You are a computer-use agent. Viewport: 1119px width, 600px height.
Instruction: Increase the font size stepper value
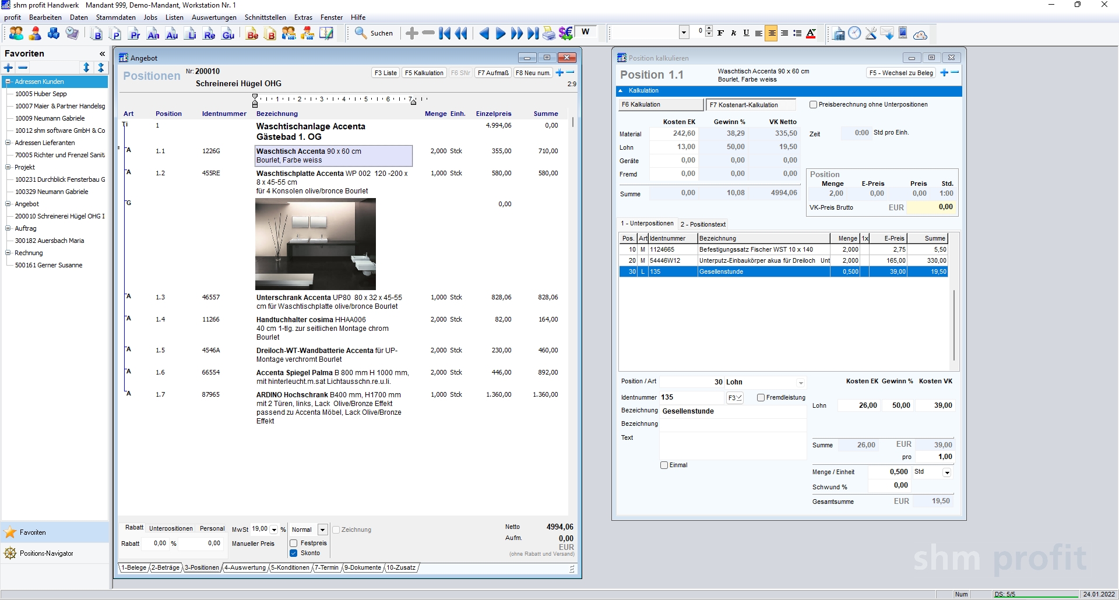(709, 29)
